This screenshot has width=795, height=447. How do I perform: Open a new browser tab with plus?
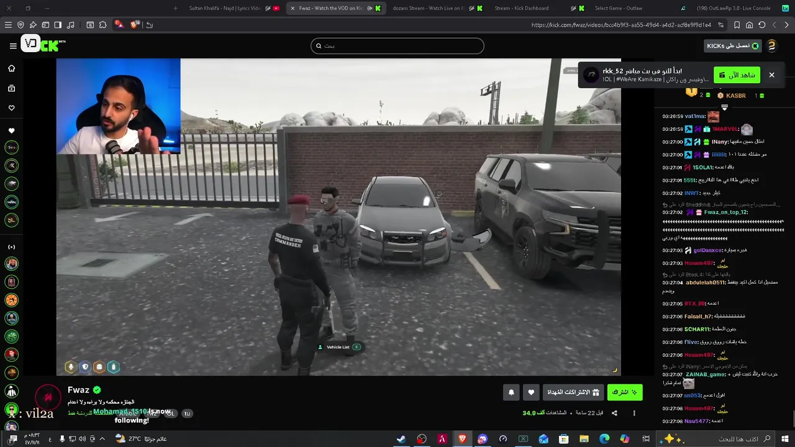pyautogui.click(x=175, y=8)
